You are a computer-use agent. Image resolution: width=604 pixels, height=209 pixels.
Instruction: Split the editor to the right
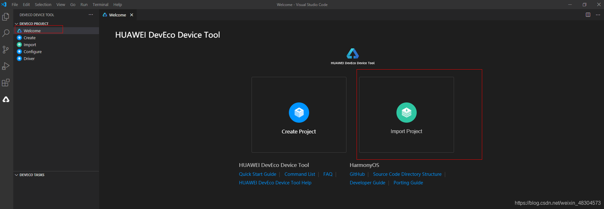588,15
